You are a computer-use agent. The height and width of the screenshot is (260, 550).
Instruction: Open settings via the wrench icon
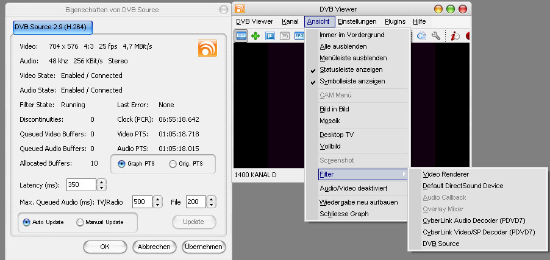tap(436, 36)
